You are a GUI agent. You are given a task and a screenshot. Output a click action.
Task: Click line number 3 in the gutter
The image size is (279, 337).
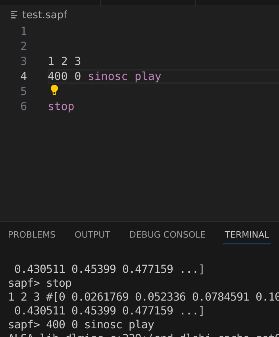pyautogui.click(x=23, y=61)
